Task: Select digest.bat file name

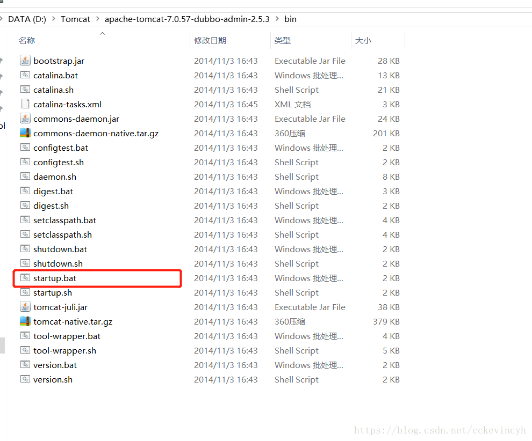Action: pyautogui.click(x=53, y=192)
